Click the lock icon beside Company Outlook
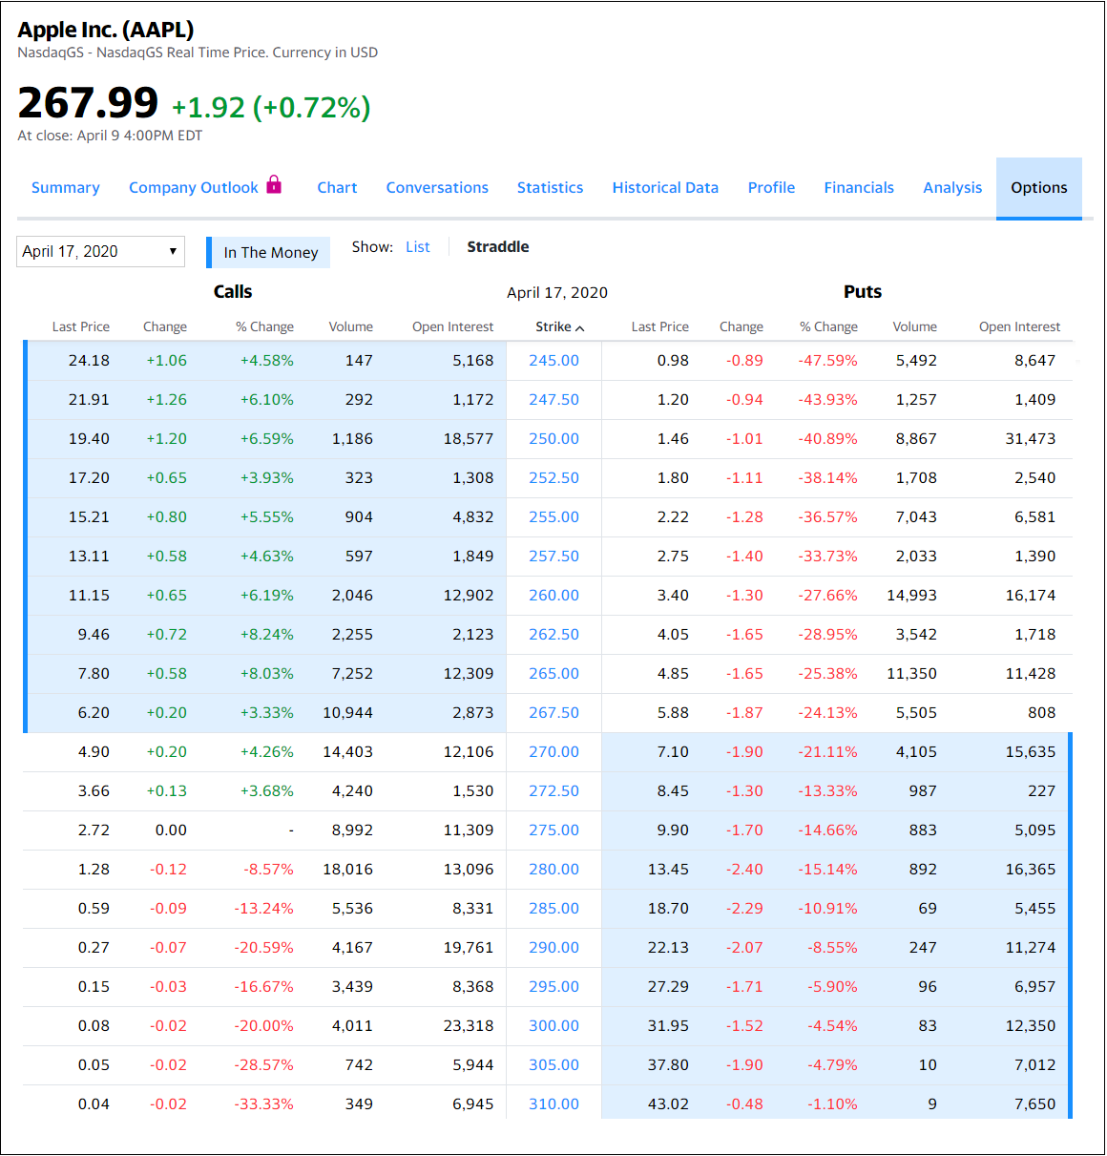The image size is (1107, 1156). pyautogui.click(x=274, y=184)
